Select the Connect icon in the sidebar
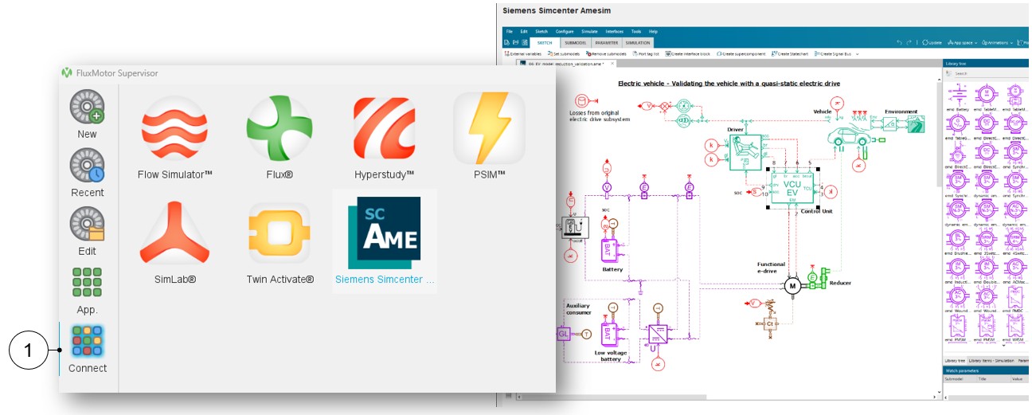 tap(88, 341)
